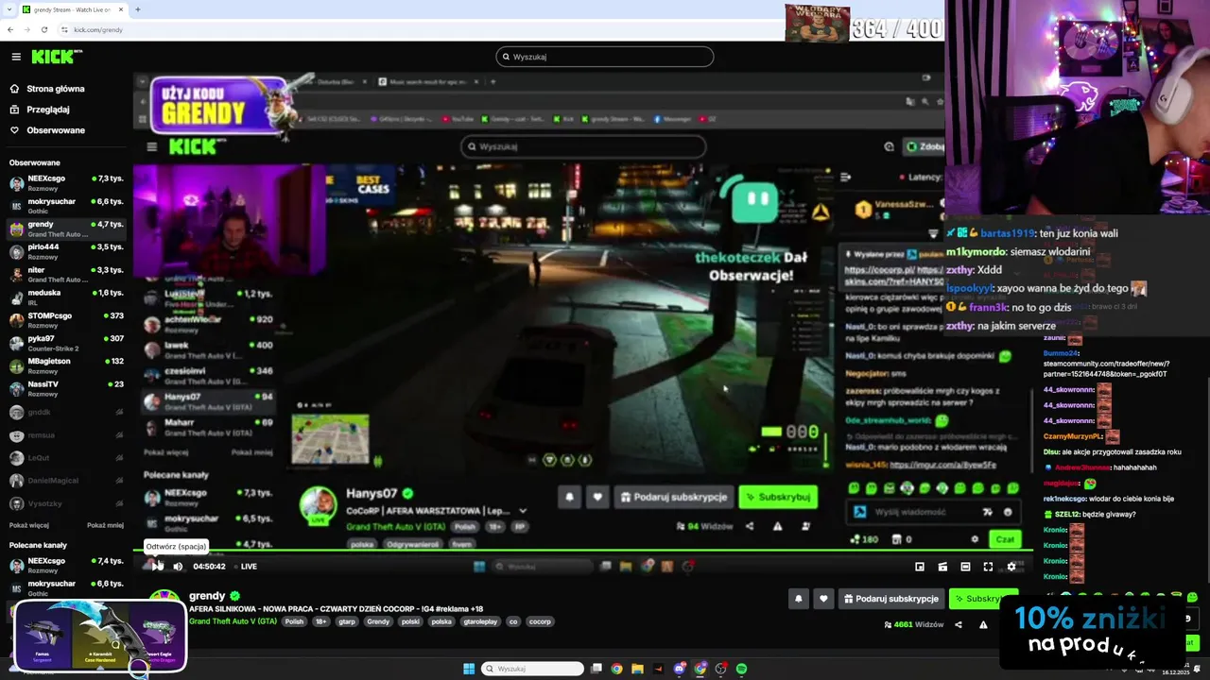Click the skins promo banner bottom-left
The width and height of the screenshot is (1210, 680).
click(x=100, y=637)
